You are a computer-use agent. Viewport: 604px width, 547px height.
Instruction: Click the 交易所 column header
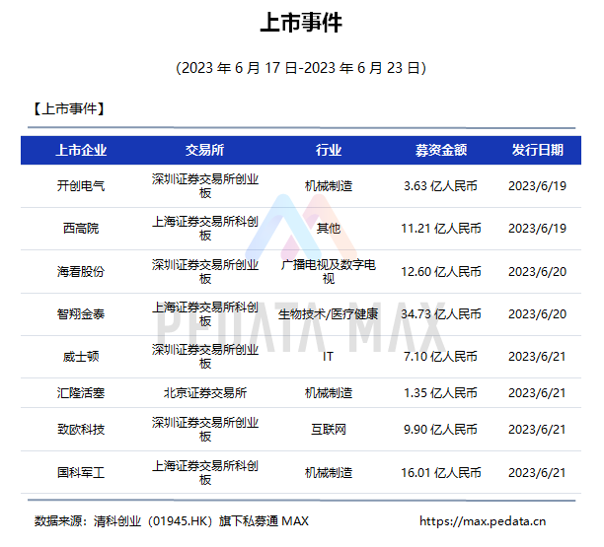204,150
